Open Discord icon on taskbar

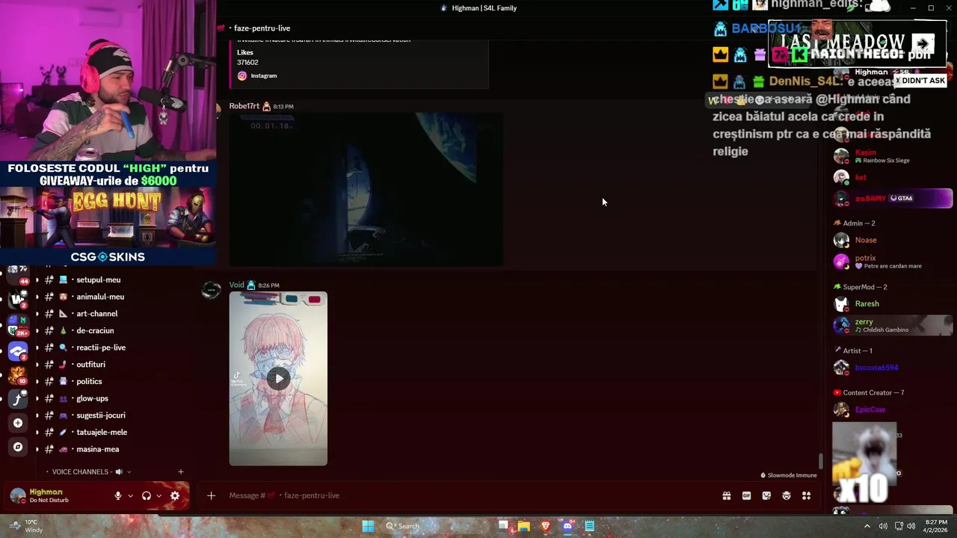point(567,526)
